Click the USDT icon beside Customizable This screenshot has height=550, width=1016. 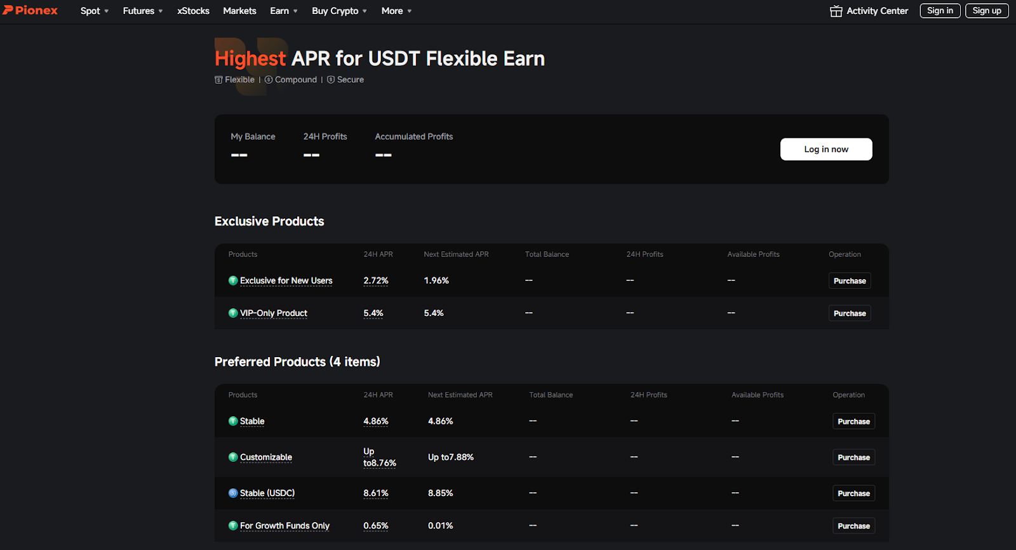point(233,457)
